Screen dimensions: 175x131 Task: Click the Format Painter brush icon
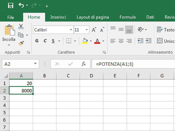(21, 43)
